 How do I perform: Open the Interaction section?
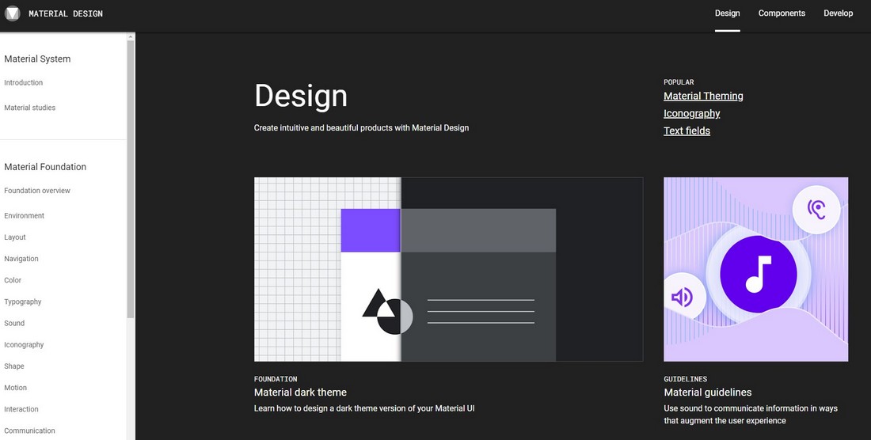(x=21, y=409)
